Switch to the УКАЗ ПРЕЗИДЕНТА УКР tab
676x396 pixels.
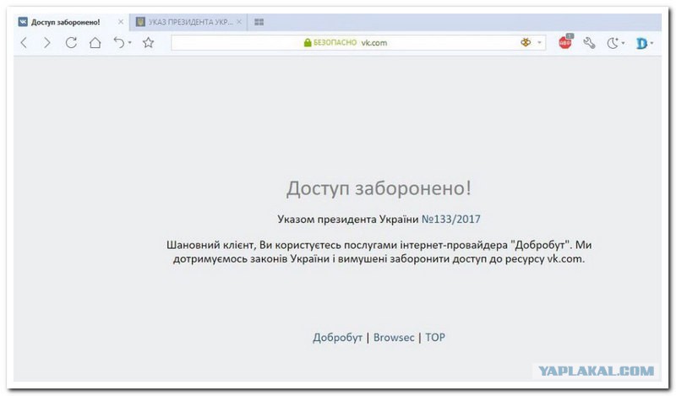(188, 22)
